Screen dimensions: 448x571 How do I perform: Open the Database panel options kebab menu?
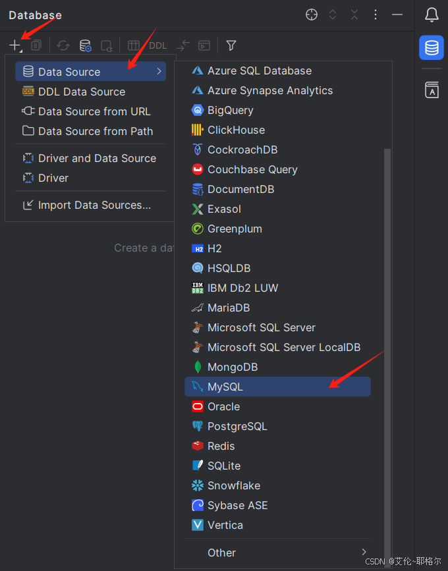[376, 14]
